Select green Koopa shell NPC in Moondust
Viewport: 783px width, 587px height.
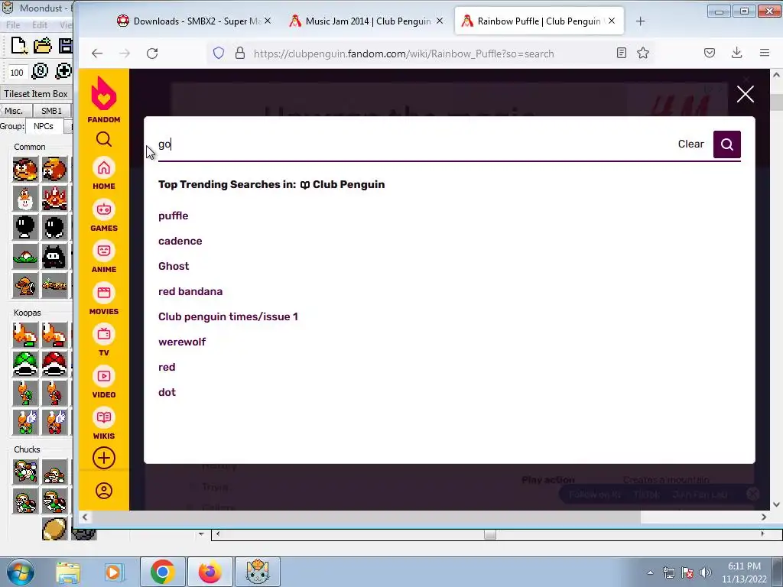[x=25, y=364]
